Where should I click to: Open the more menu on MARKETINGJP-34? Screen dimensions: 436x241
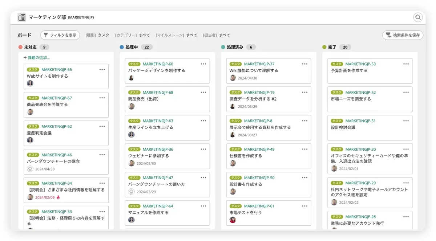(x=102, y=183)
